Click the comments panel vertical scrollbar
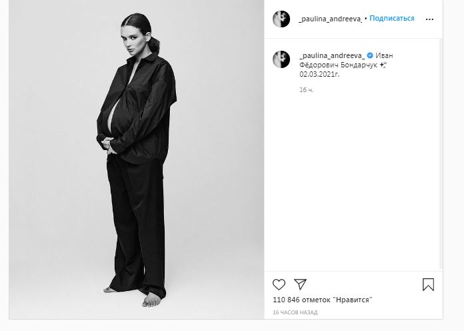 (x=441, y=154)
